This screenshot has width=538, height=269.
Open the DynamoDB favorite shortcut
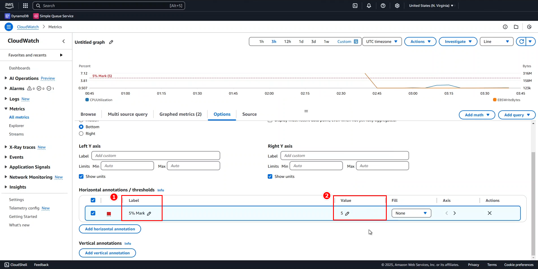pos(17,16)
